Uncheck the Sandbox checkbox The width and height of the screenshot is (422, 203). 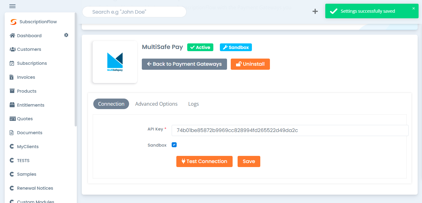[174, 145]
